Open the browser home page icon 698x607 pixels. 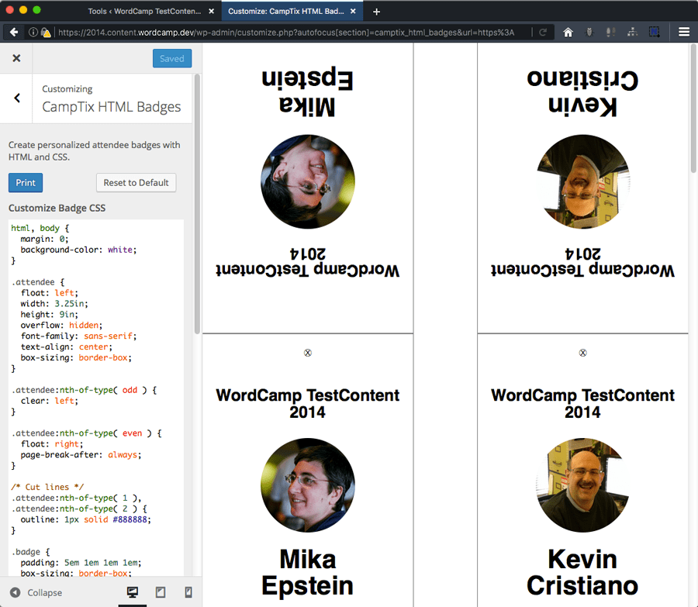[568, 32]
